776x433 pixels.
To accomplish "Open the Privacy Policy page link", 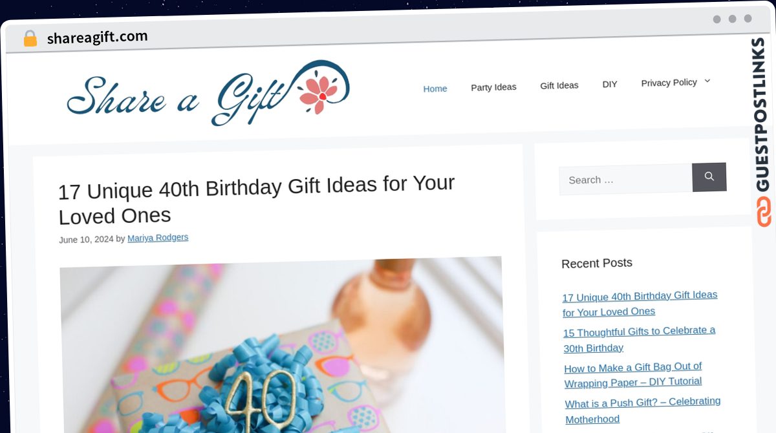I will pos(669,83).
